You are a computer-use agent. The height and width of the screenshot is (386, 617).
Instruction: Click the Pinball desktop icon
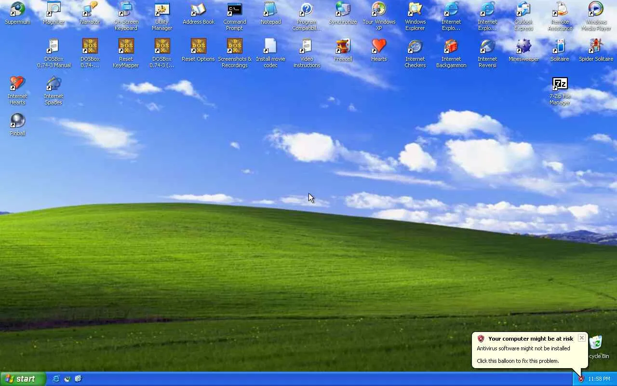17,124
